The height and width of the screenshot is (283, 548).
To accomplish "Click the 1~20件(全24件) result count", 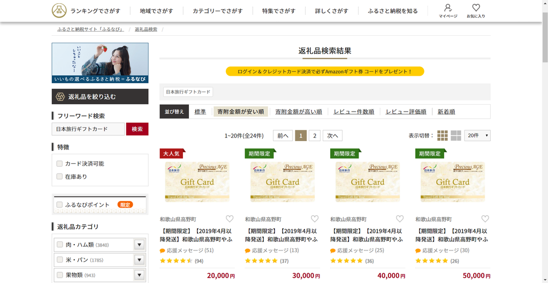I will point(244,136).
